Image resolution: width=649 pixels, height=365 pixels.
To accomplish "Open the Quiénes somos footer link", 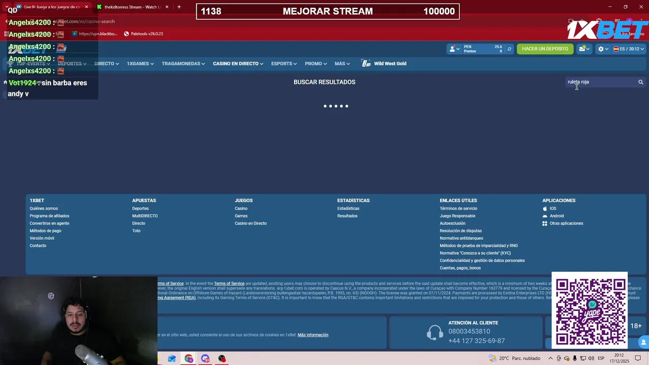I will coord(44,208).
